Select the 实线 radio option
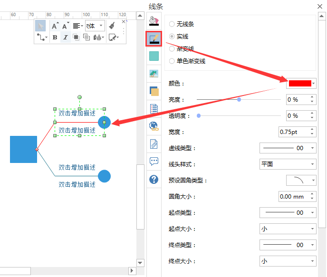This screenshot has height=277, width=327. 172,37
